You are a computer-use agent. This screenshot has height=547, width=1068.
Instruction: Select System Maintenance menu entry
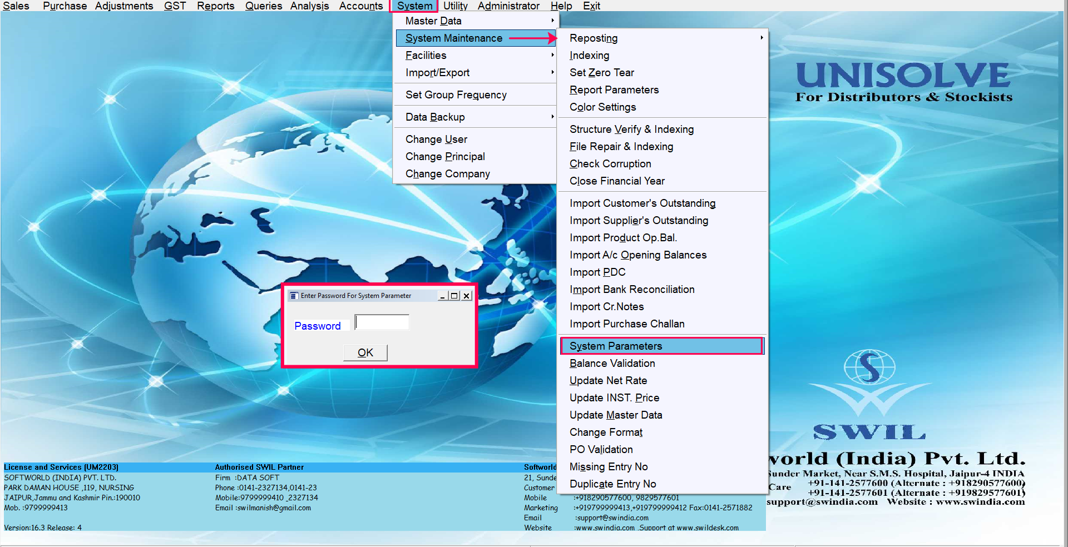[x=476, y=38]
